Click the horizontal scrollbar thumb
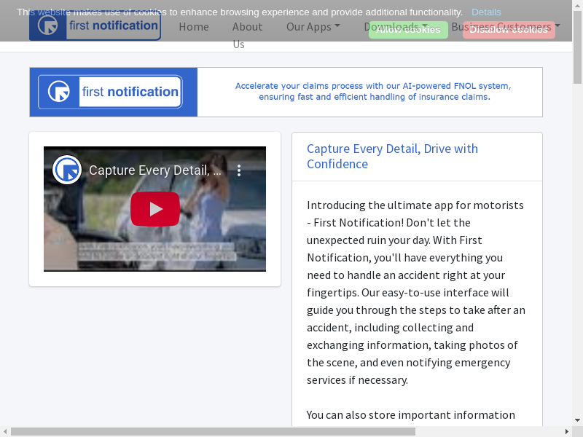 (211, 431)
